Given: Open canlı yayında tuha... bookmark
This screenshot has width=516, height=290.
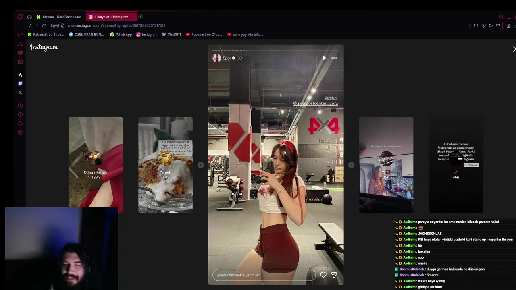Looking at the screenshot, I should click(x=245, y=35).
